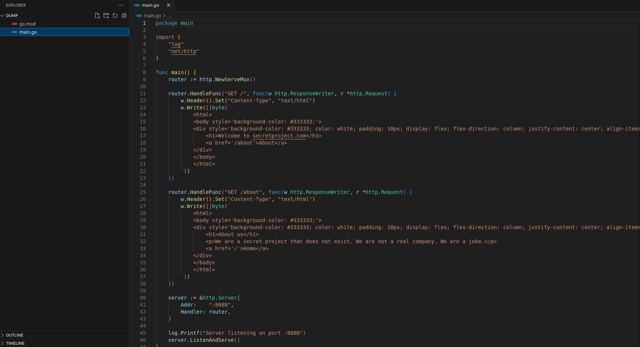This screenshot has height=347, width=640.
Task: Expand the OUTLINE panel
Action: [14, 335]
